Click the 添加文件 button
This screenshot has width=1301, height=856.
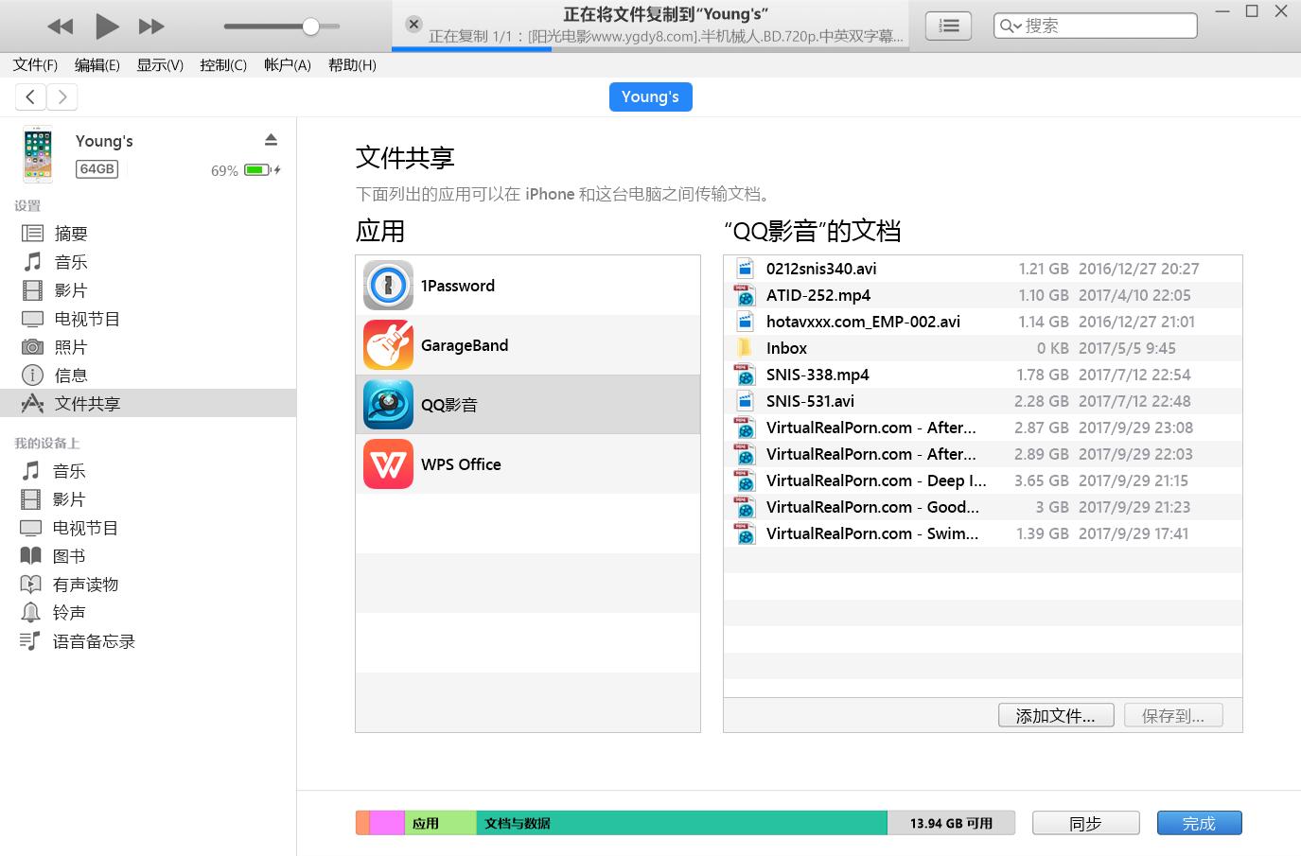click(x=1055, y=715)
